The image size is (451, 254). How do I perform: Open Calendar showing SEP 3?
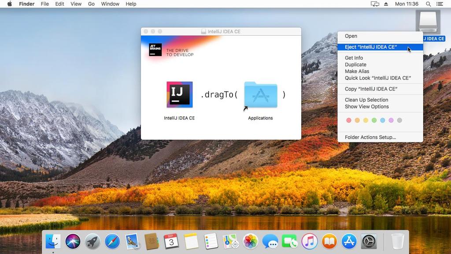pos(171,241)
